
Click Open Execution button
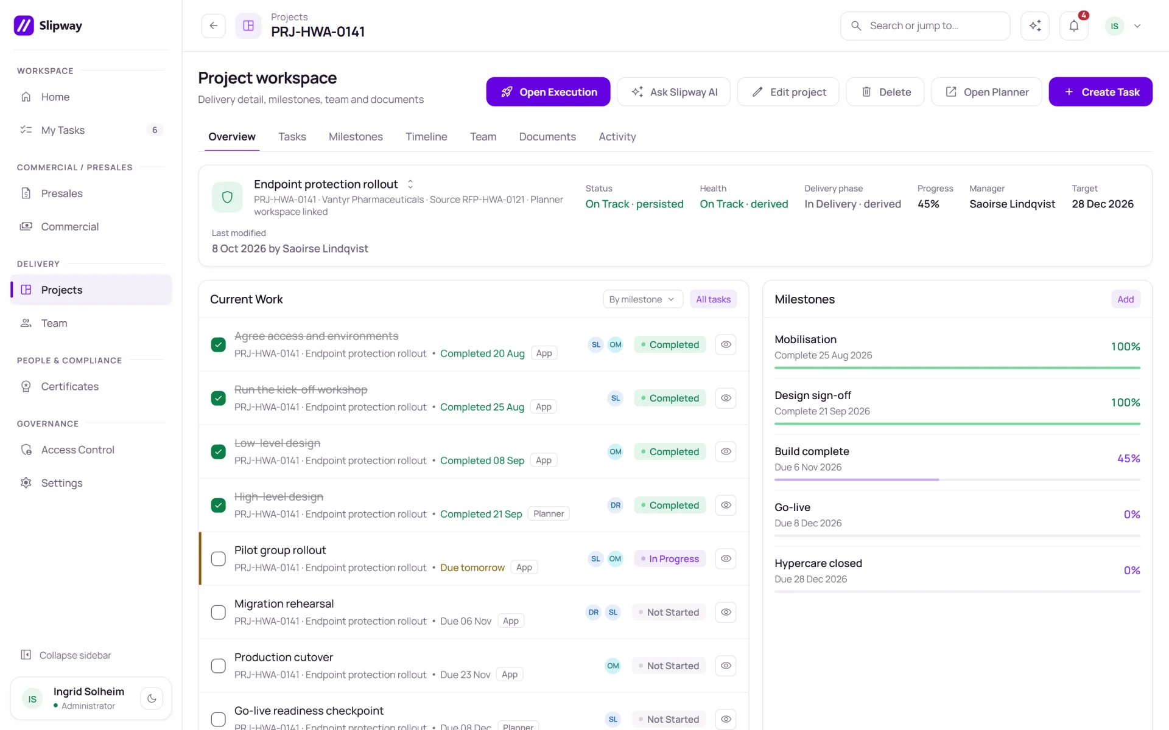548,92
